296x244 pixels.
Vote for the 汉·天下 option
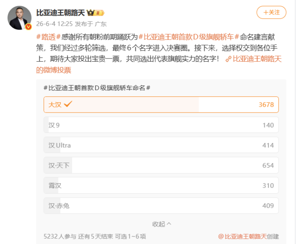pos(161,165)
